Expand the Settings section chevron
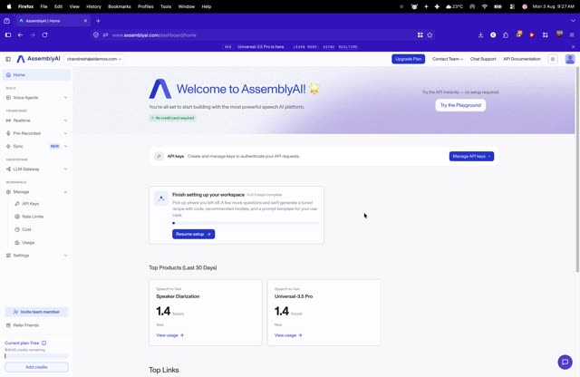580x377 pixels. click(x=65, y=256)
